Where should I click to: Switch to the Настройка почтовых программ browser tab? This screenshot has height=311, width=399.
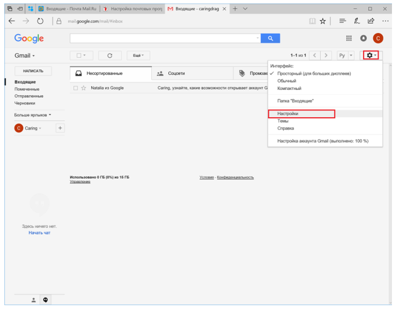pos(133,9)
